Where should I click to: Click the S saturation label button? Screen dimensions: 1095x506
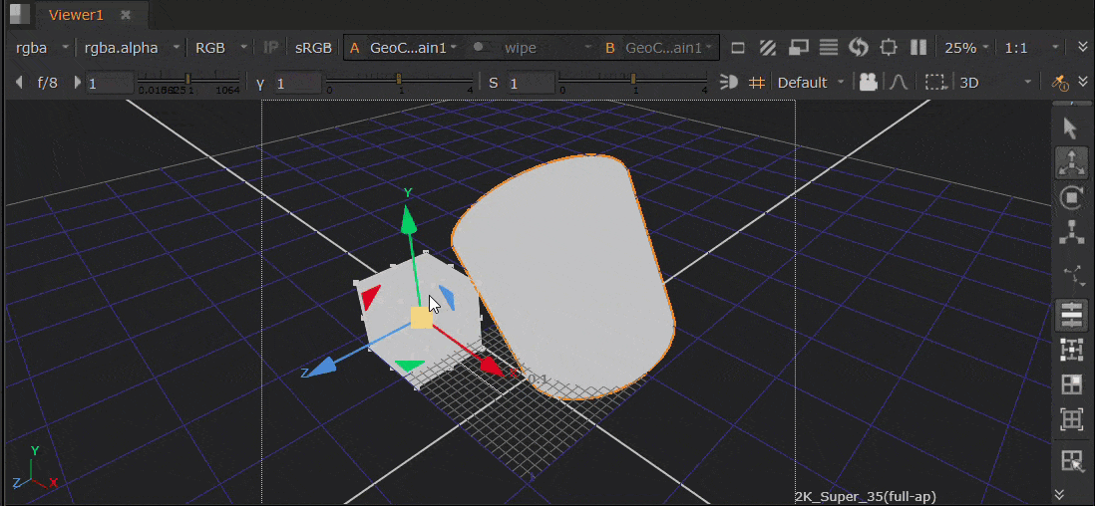click(x=493, y=83)
